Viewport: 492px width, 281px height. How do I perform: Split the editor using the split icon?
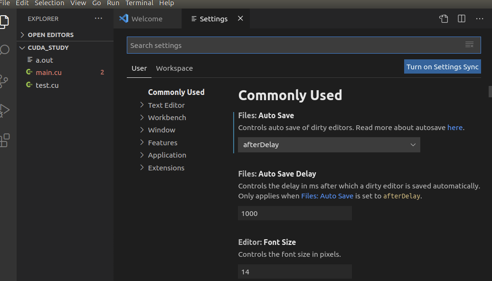(x=461, y=19)
